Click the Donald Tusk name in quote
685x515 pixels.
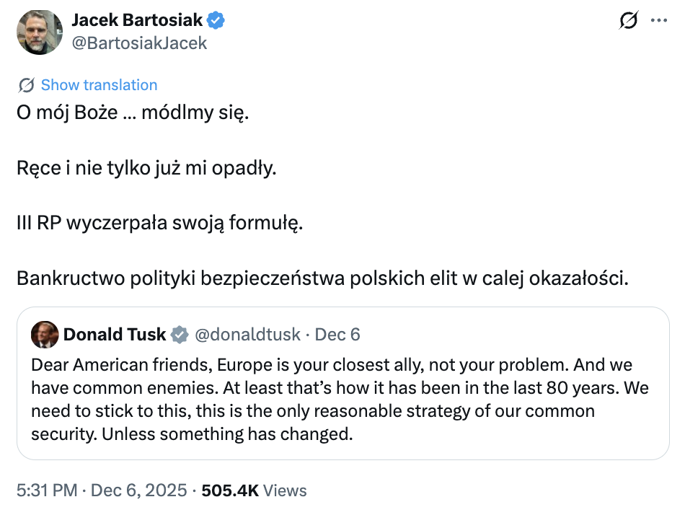(115, 335)
